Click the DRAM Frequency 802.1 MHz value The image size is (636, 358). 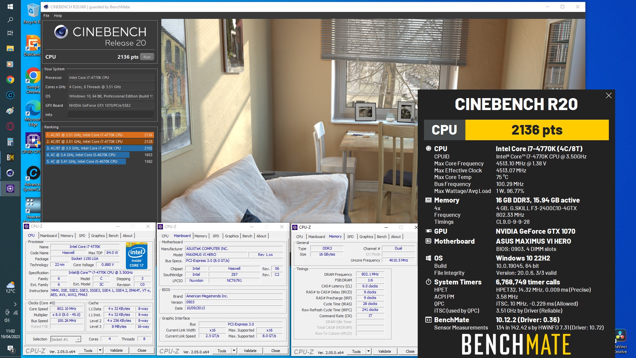pos(370,274)
